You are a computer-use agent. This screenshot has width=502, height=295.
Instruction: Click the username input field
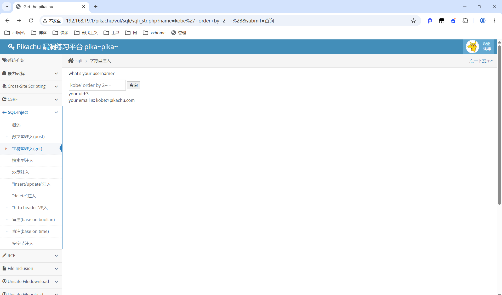pyautogui.click(x=97, y=85)
